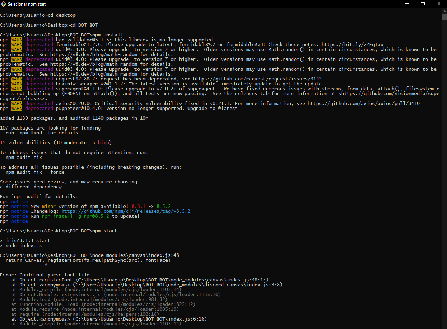The width and height of the screenshot is (447, 329).
Task: Select the yellow WARN label on first line
Action: 16,40
